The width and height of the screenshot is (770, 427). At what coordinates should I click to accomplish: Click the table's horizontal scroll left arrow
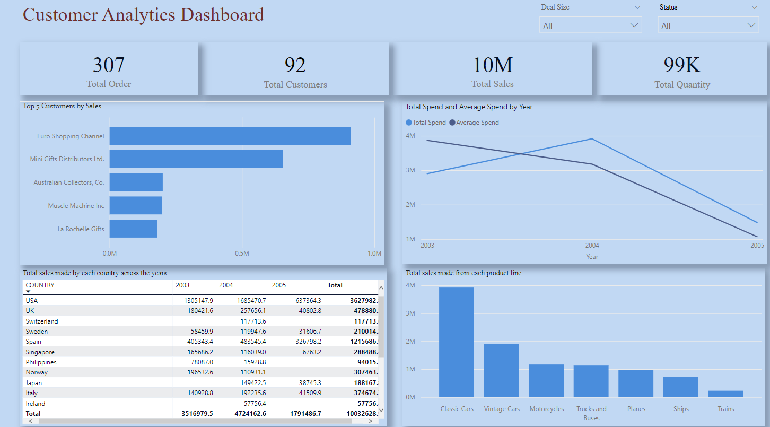click(x=30, y=421)
